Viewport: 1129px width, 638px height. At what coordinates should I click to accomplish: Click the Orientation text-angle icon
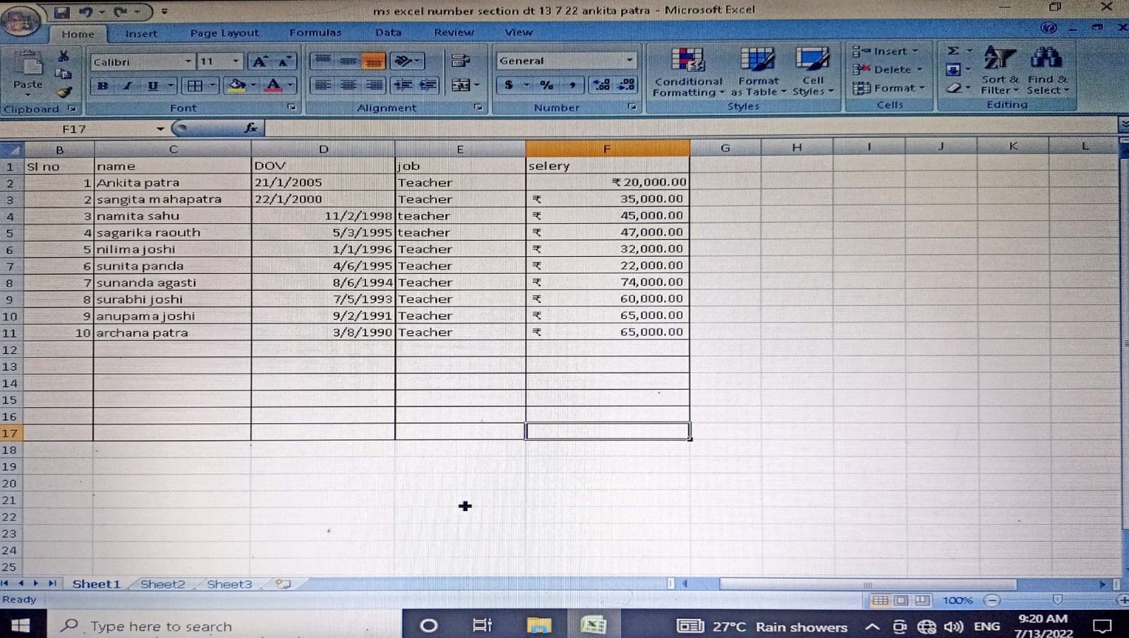pyautogui.click(x=403, y=61)
